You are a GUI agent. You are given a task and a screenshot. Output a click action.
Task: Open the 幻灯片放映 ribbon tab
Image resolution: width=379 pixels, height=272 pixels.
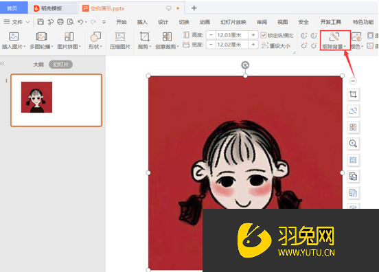(x=233, y=22)
